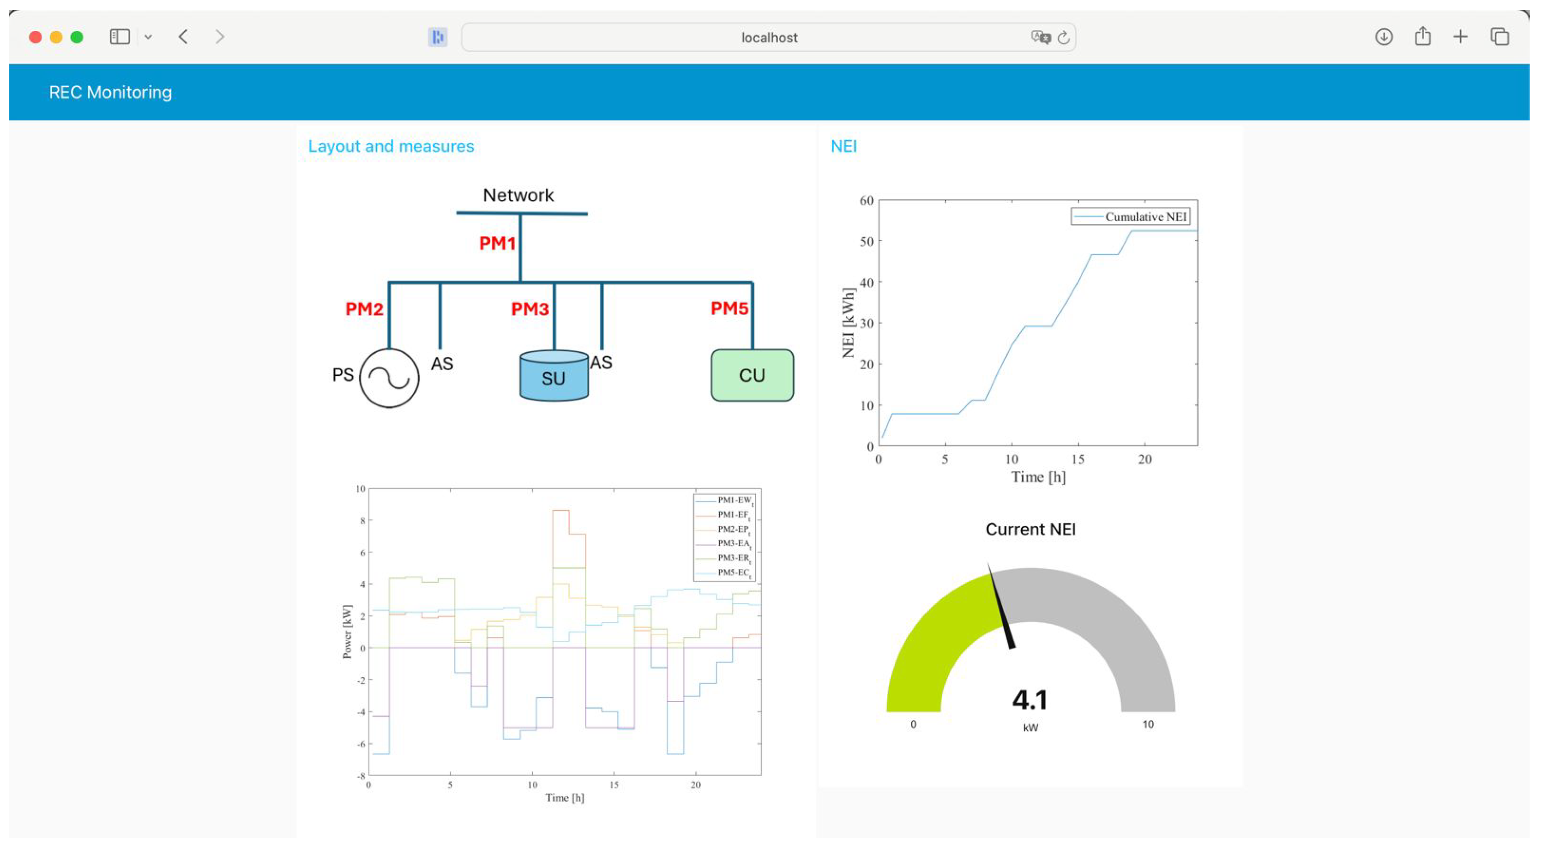
Task: Click the translate page icon
Action: click(x=1040, y=37)
